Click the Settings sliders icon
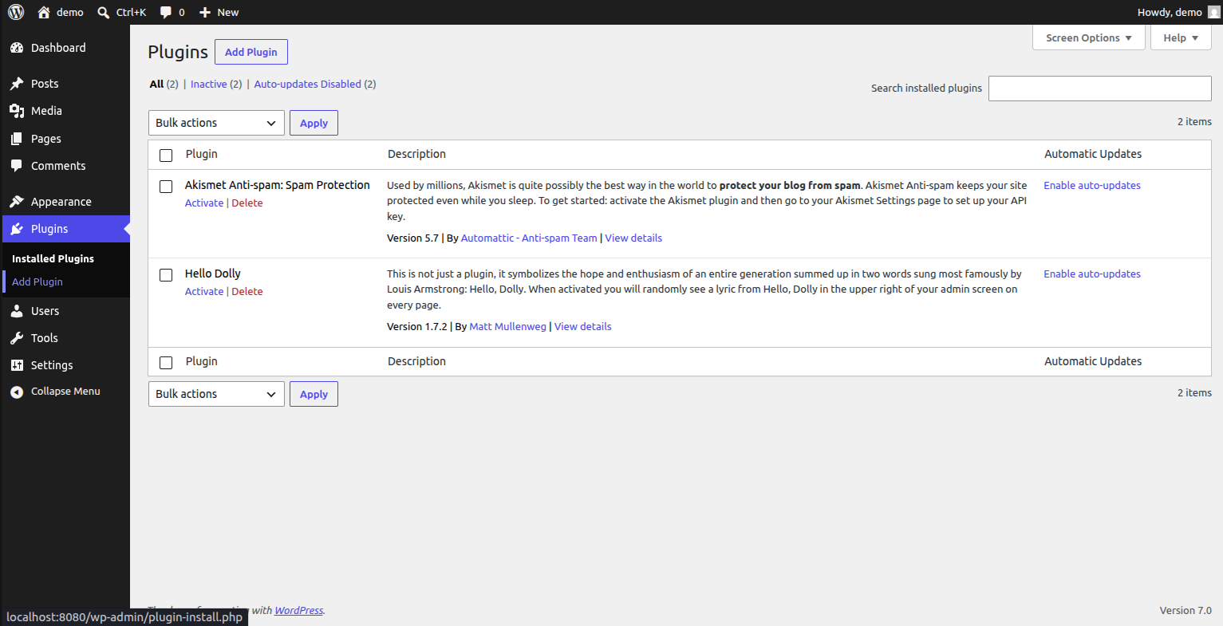Screen dimensions: 1223x626 tap(17, 365)
